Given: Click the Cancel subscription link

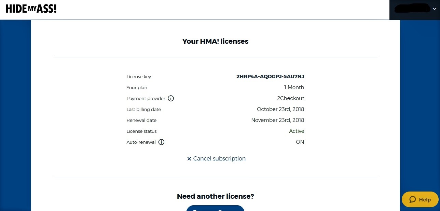Looking at the screenshot, I should tap(219, 158).
